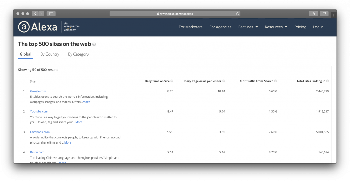The height and width of the screenshot is (181, 350).
Task: Add a new tab with plus button
Action: [334, 15]
